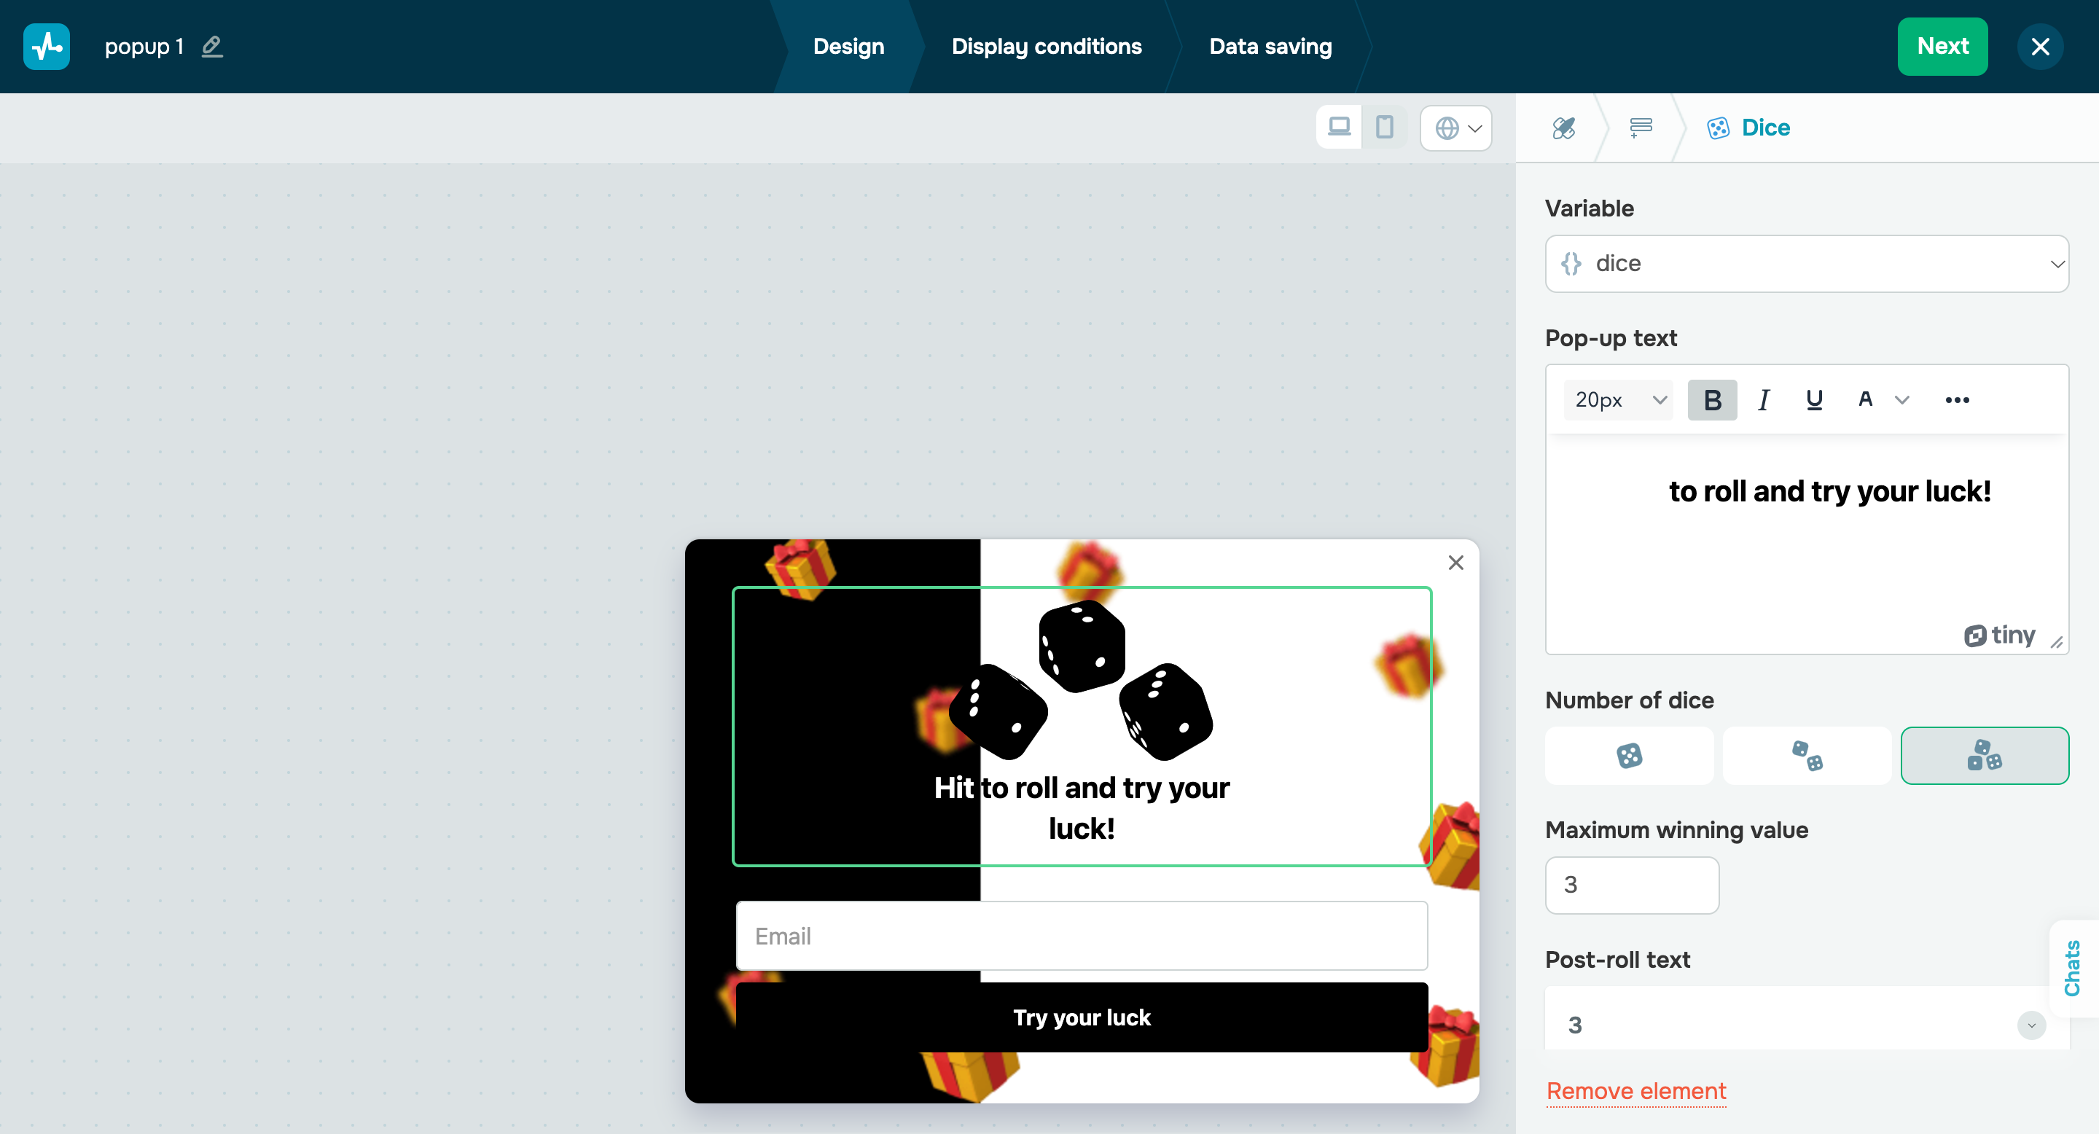
Task: Go to Data saving step
Action: point(1270,47)
